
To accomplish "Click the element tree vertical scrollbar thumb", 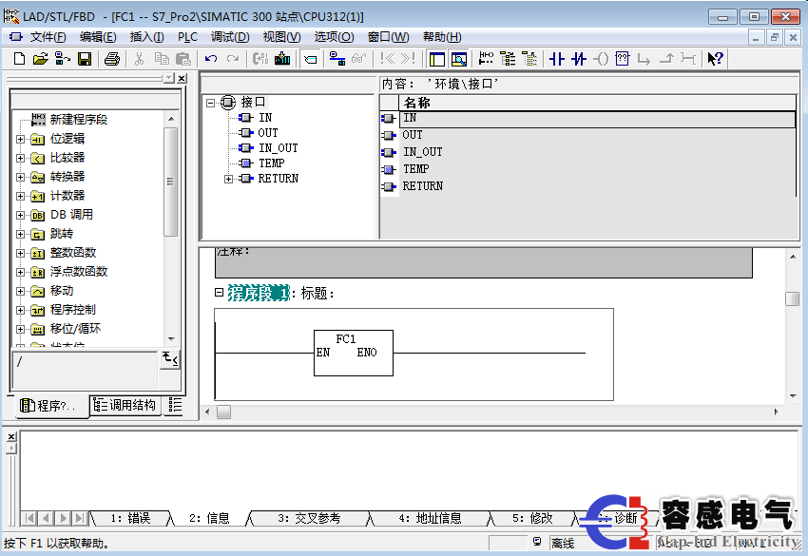I will point(170,182).
